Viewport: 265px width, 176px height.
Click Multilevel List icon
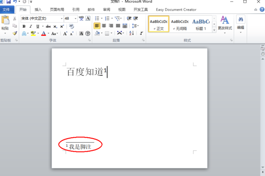click(117, 18)
